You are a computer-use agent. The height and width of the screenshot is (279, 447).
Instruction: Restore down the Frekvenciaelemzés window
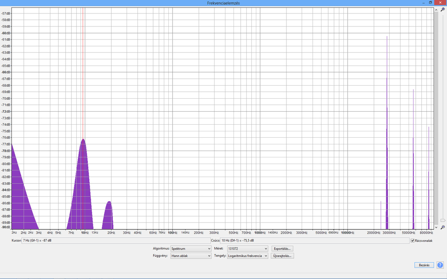pyautogui.click(x=431, y=3)
